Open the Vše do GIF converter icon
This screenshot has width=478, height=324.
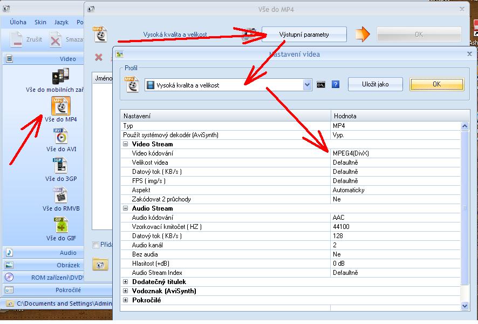pyautogui.click(x=60, y=225)
